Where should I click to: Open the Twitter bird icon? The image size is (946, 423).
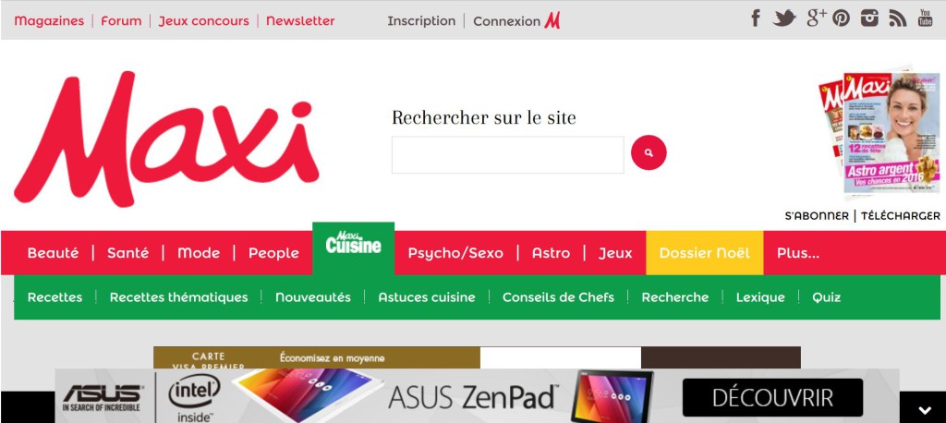[783, 18]
